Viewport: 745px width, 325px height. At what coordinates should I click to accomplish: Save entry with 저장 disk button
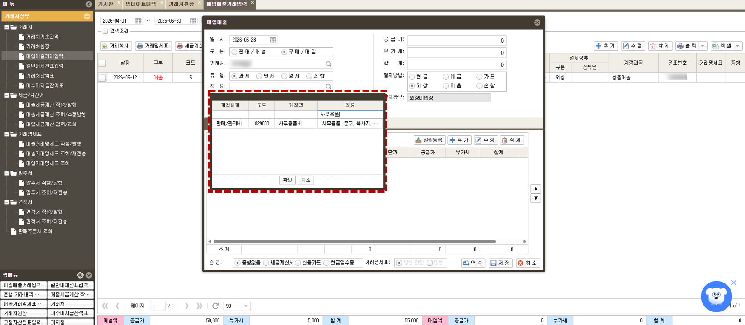coord(500,263)
